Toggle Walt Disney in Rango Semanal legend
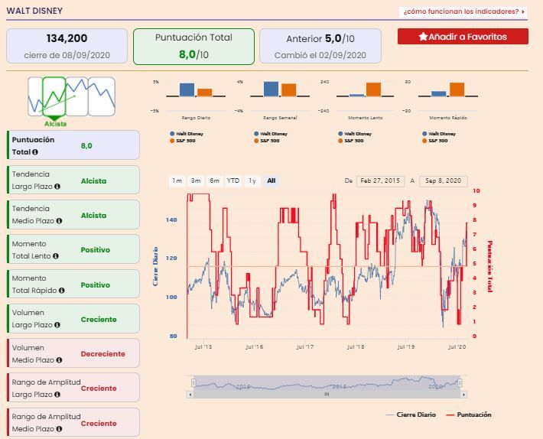 (x=271, y=134)
